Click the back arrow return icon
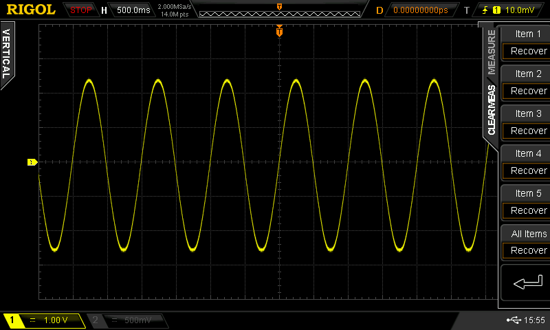Image resolution: width=550 pixels, height=330 pixels. point(525,282)
